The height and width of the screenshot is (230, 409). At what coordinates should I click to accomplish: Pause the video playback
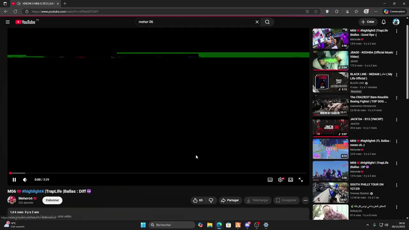(x=14, y=180)
